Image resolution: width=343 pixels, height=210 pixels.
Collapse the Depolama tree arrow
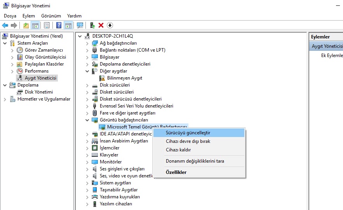(5, 85)
